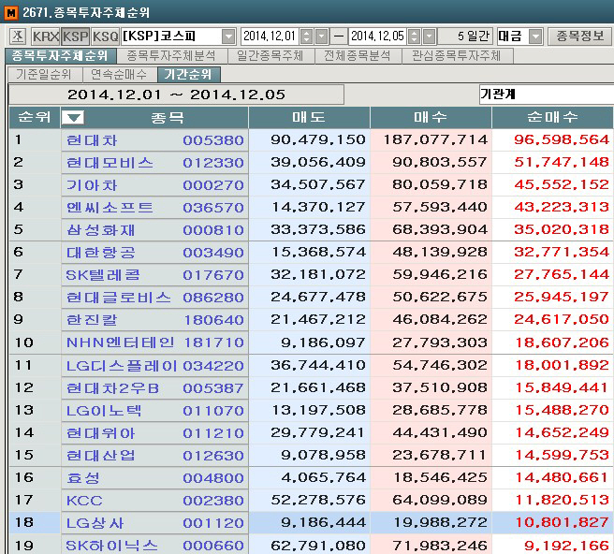This screenshot has width=614, height=554.
Task: Select stock SK하이닉스 000660
Action: click(154, 545)
